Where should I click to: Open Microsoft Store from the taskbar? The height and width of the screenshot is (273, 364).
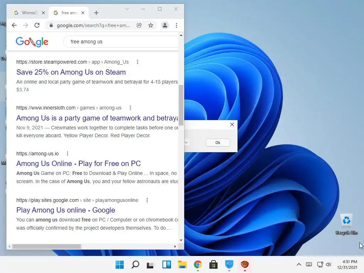tap(213, 264)
